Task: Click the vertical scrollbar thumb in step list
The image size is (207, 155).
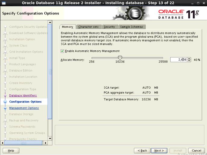Action: (x=50, y=72)
